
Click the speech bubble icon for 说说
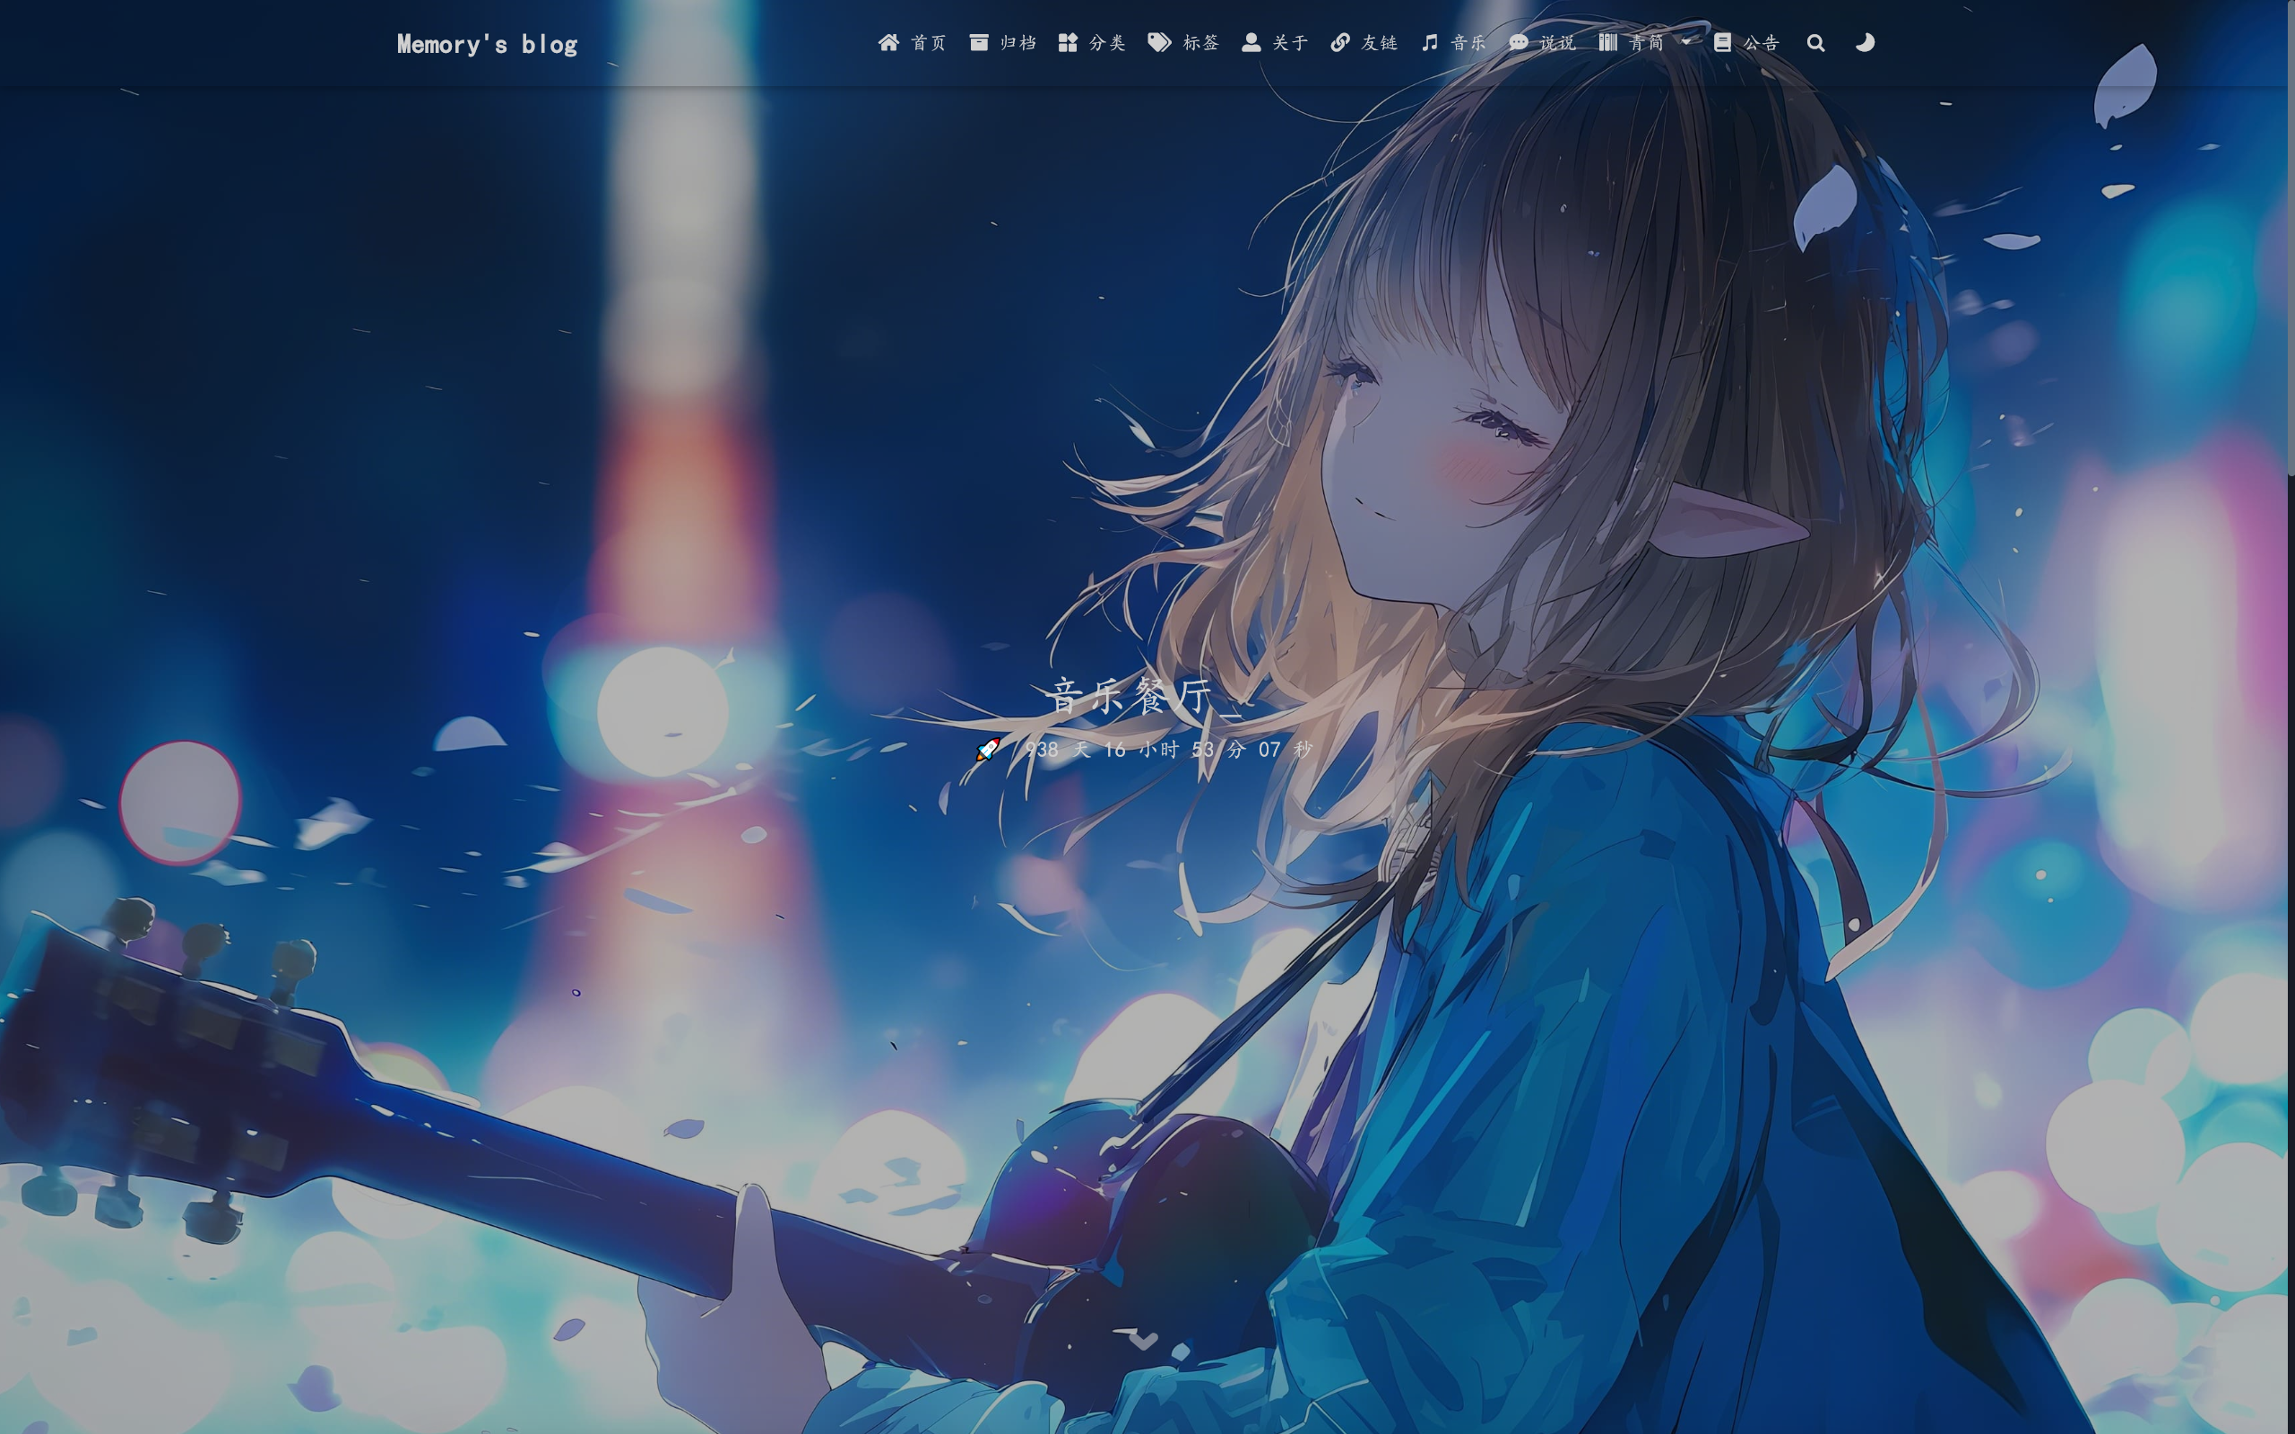pos(1518,43)
